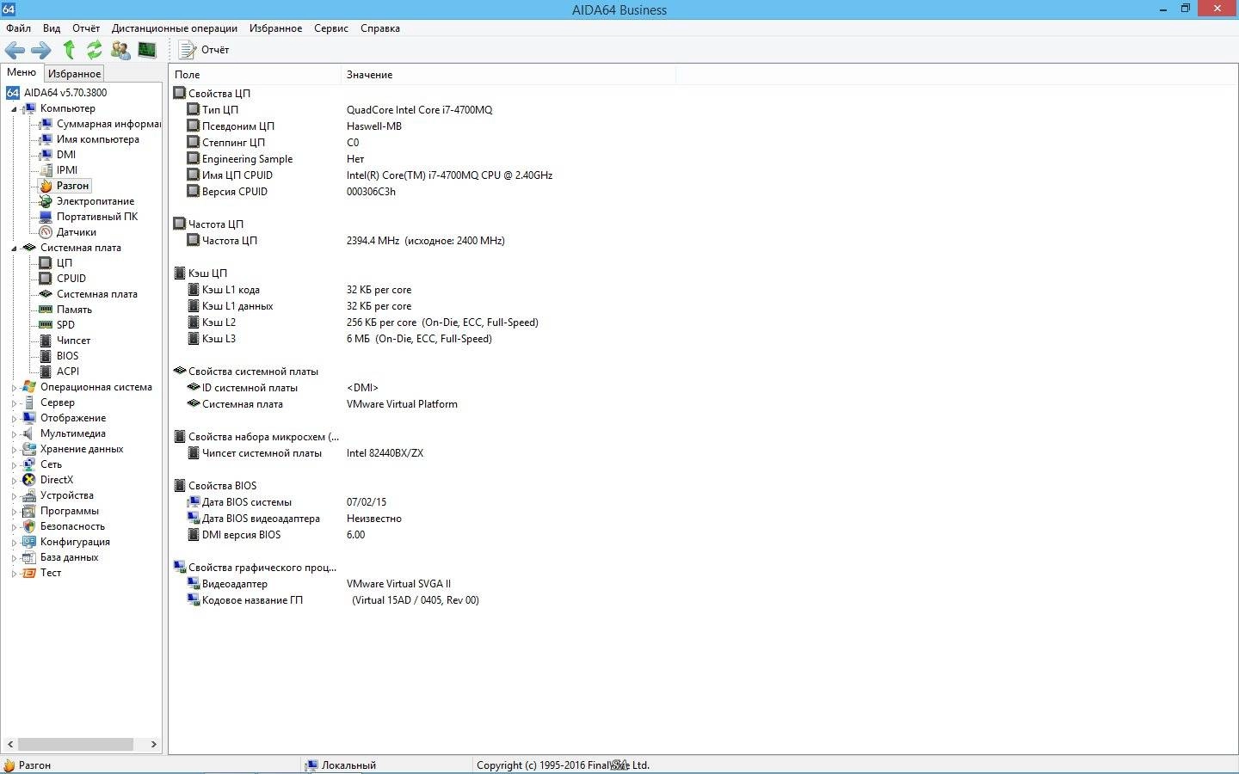This screenshot has height=774, width=1239.
Task: Click the Электропитание icon in tree
Action: coord(46,201)
